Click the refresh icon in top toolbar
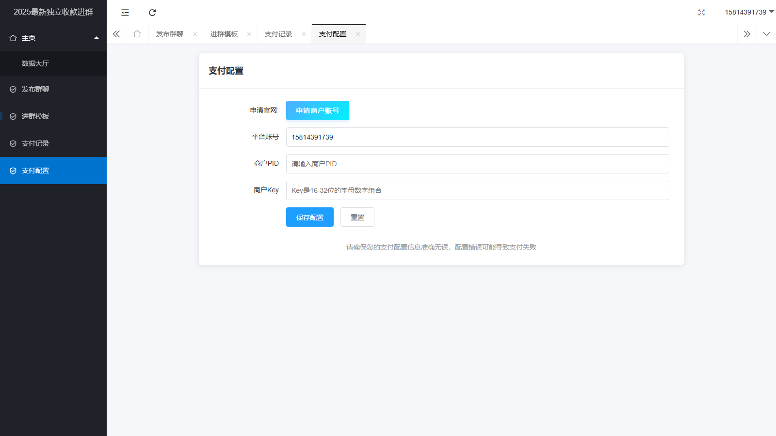 (152, 13)
